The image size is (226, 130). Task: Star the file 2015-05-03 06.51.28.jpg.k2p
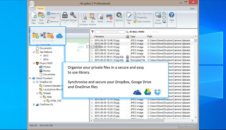[92, 57]
